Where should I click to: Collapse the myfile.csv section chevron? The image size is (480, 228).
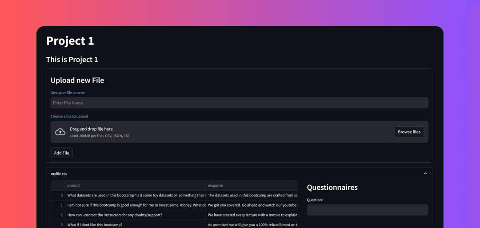pos(425,174)
